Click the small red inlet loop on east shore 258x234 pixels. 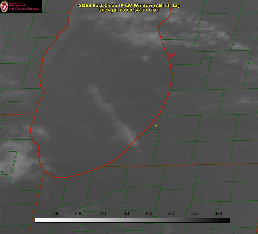coord(171,55)
